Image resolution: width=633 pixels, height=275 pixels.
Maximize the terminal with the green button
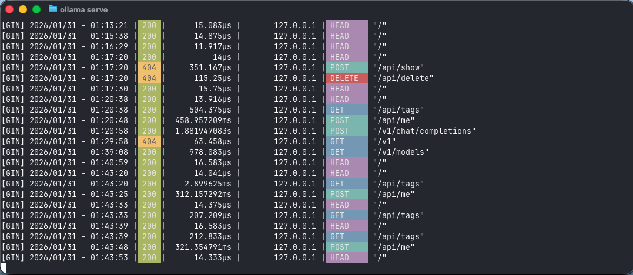[36, 9]
